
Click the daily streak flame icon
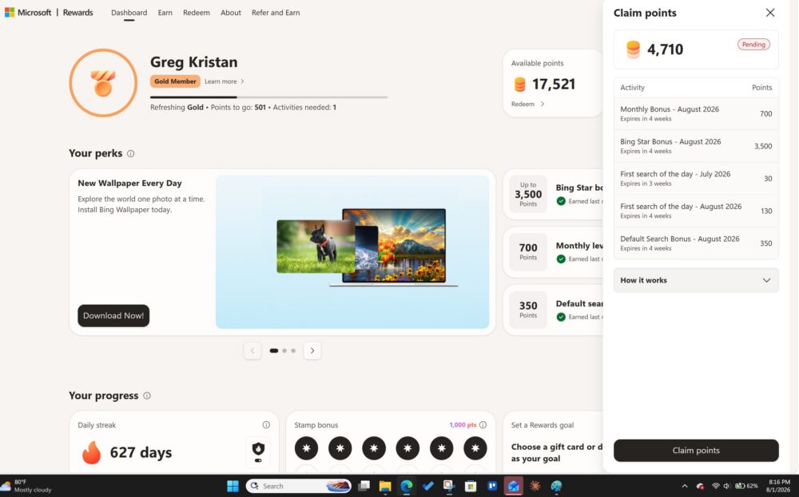91,452
